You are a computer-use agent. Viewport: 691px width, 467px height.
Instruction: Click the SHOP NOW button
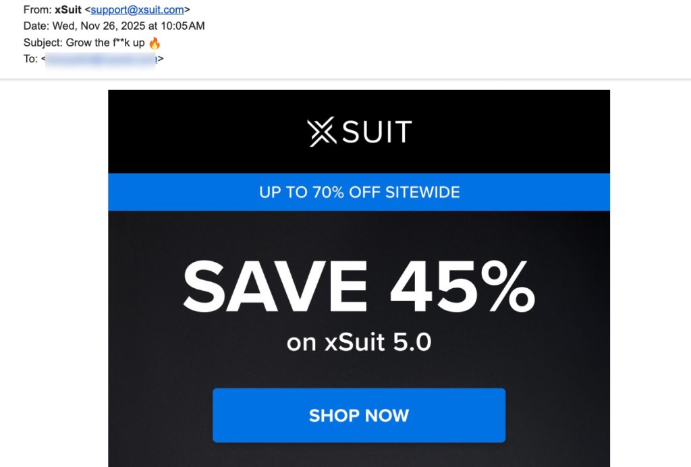click(x=359, y=415)
